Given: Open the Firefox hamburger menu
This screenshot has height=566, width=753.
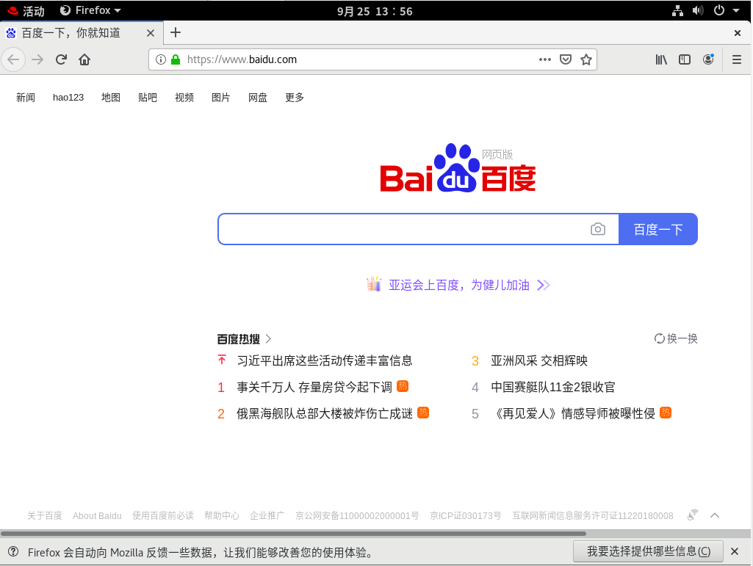Looking at the screenshot, I should pos(737,59).
